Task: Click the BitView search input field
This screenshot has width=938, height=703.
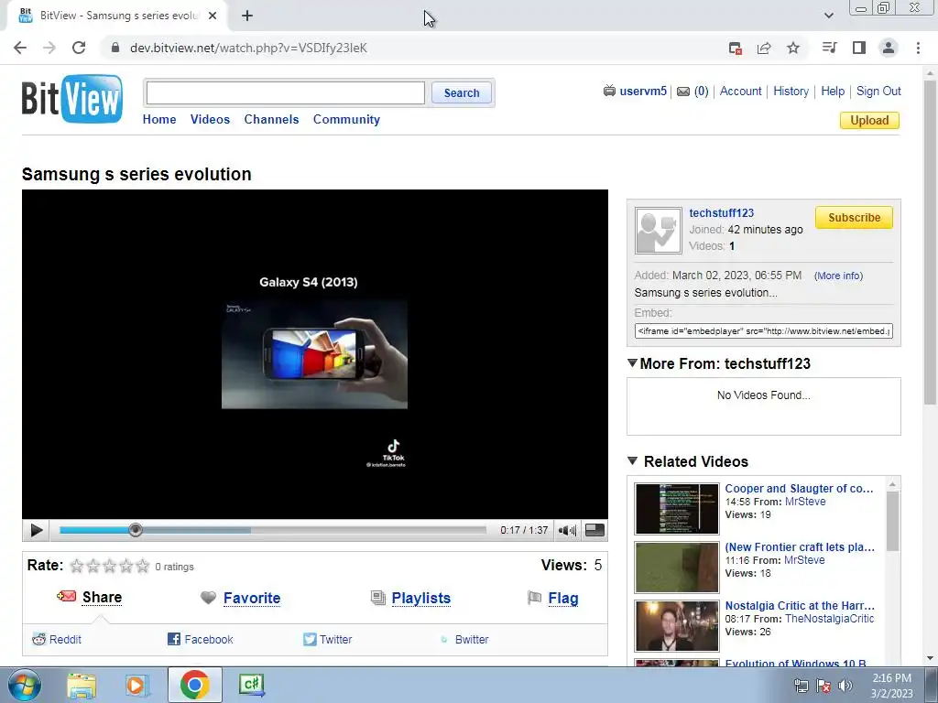Action: pyautogui.click(x=286, y=92)
